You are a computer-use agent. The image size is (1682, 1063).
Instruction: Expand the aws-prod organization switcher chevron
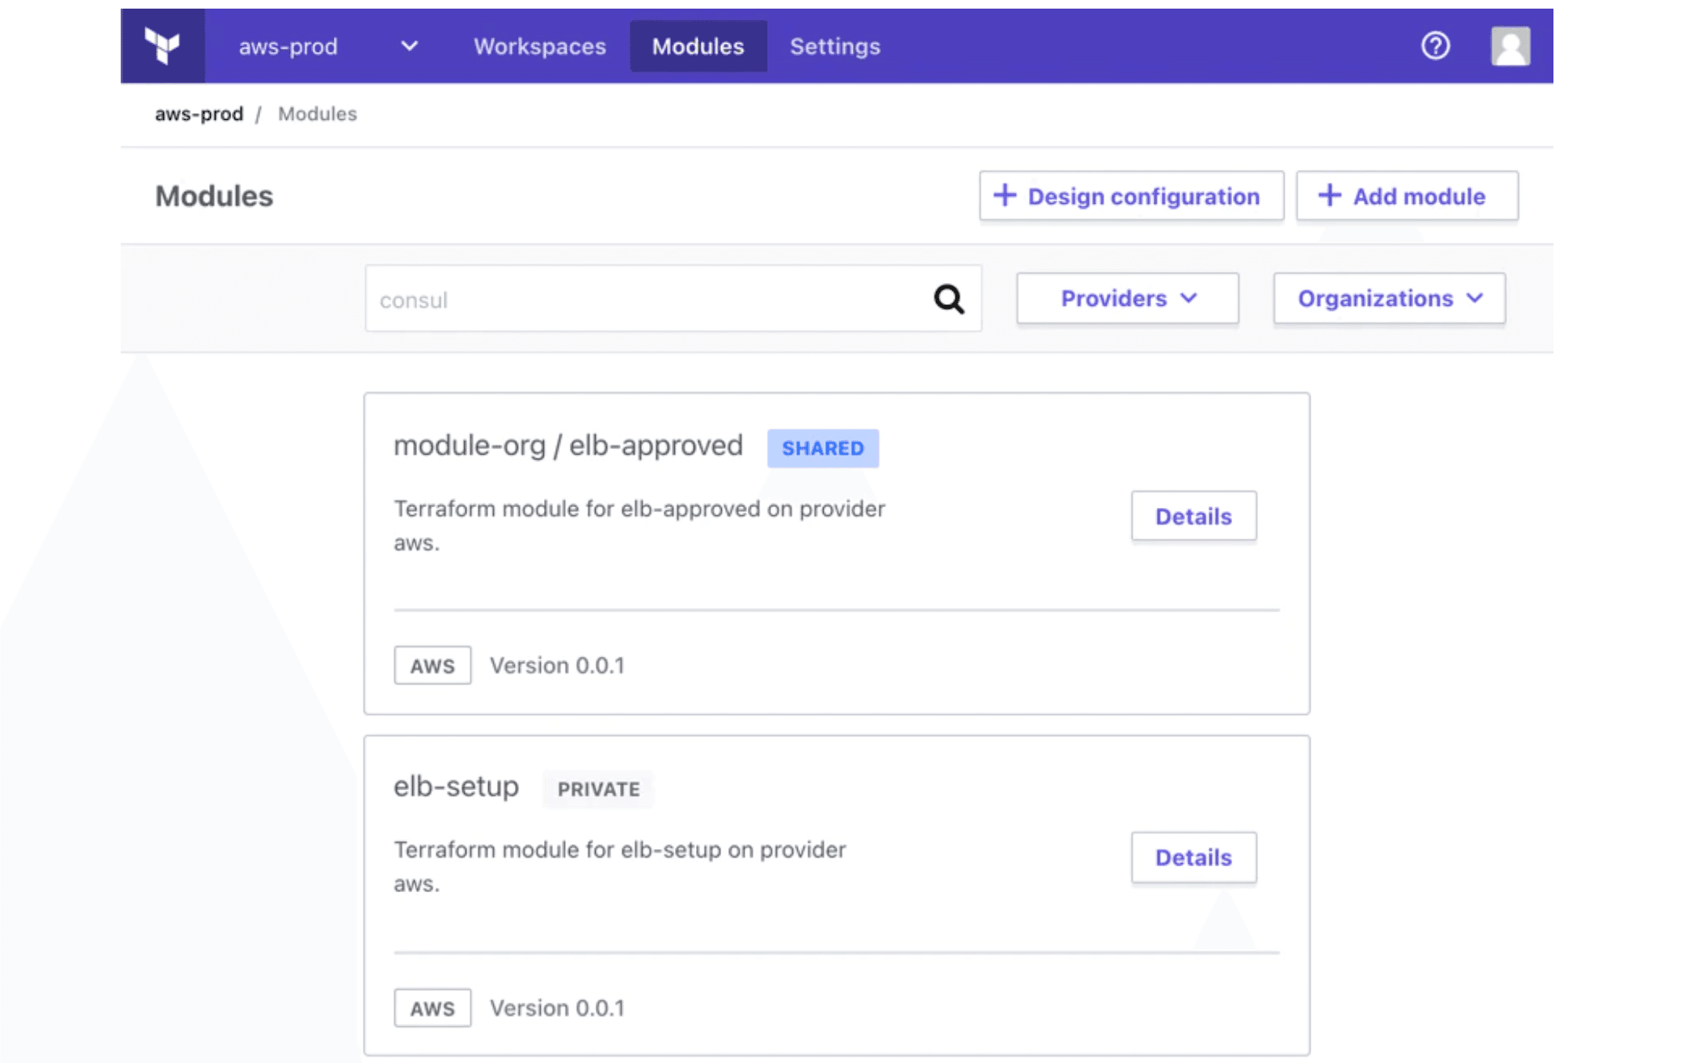pos(409,46)
